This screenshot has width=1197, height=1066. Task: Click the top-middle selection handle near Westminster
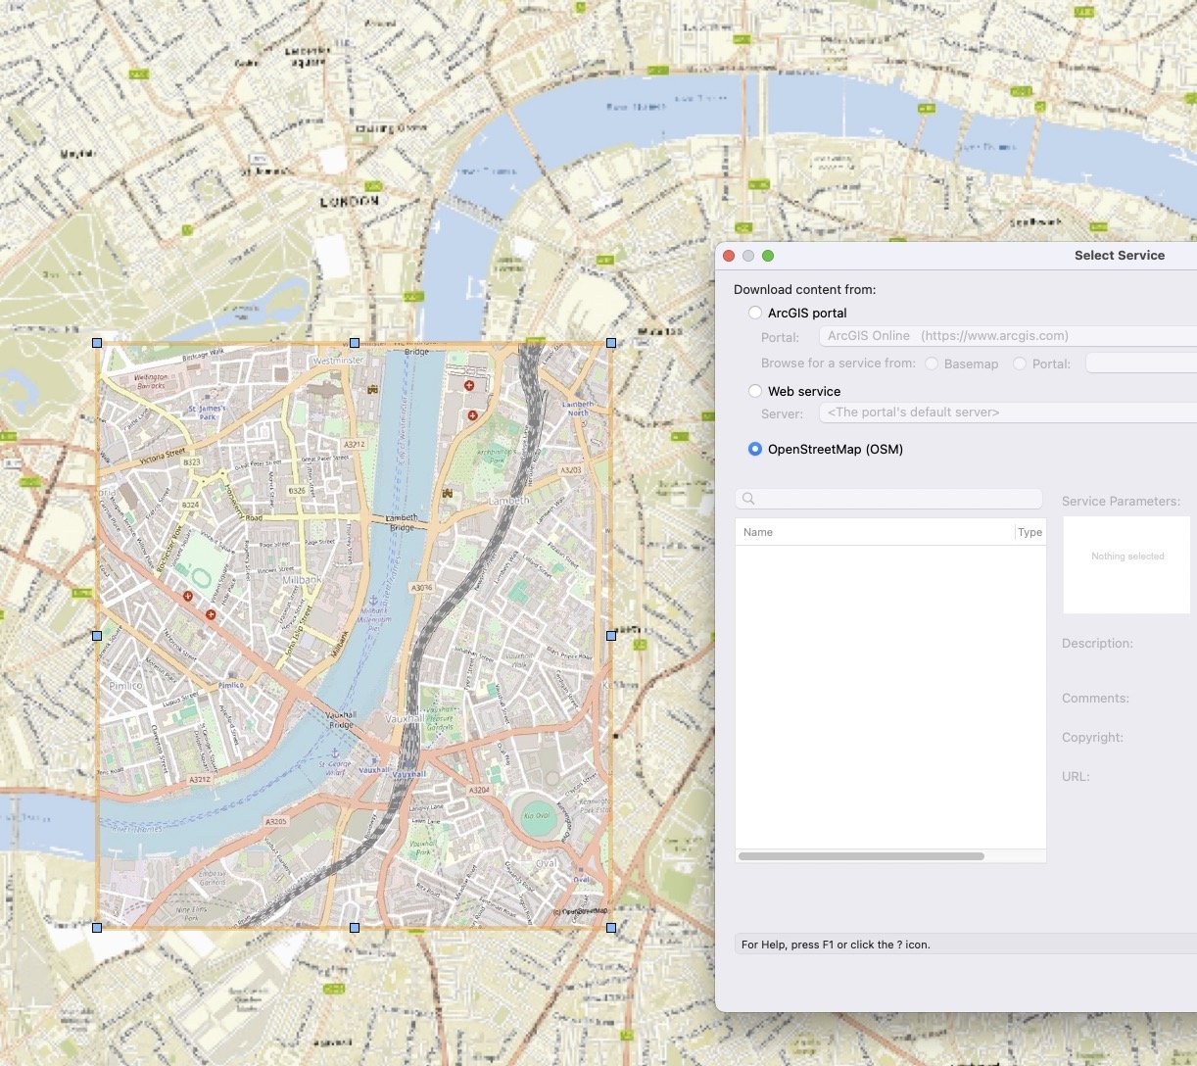point(355,343)
